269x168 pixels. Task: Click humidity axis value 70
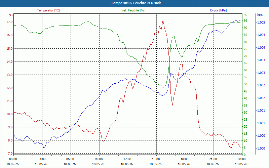245,56
